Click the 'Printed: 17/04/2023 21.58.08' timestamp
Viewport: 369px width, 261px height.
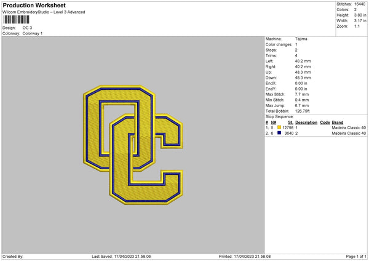click(x=245, y=257)
